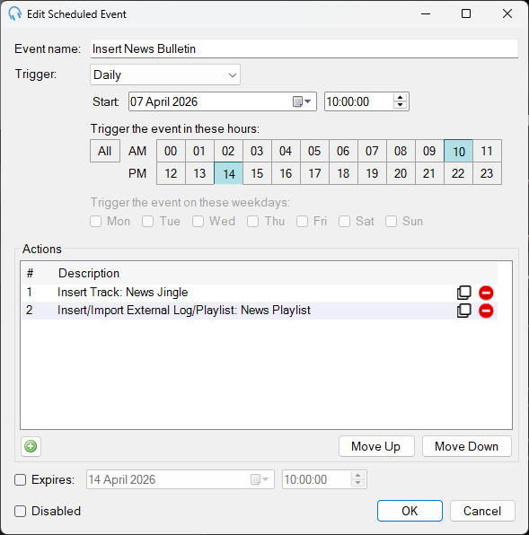Increase the Expires time with up arrow
The height and width of the screenshot is (535, 529).
357,476
